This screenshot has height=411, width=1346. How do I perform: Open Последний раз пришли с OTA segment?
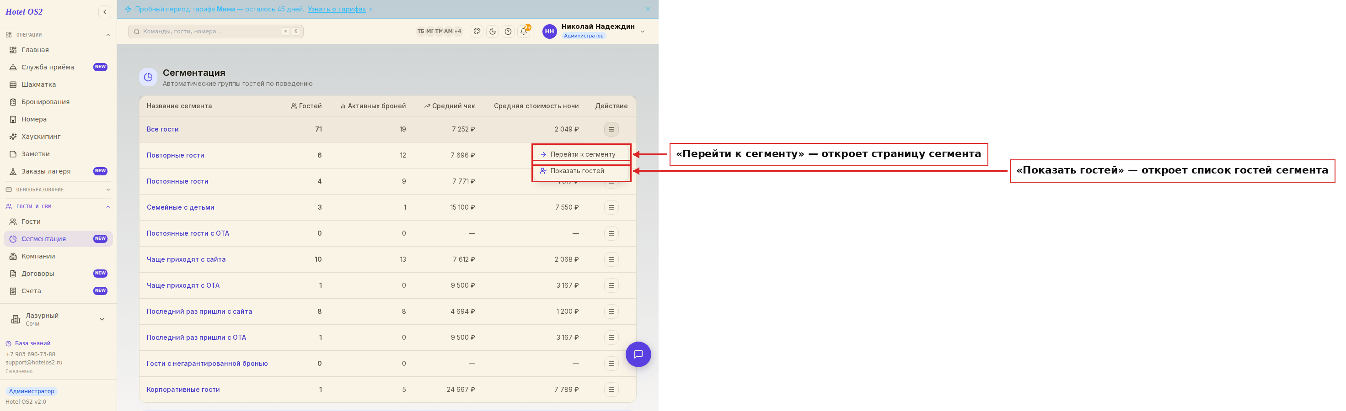196,337
